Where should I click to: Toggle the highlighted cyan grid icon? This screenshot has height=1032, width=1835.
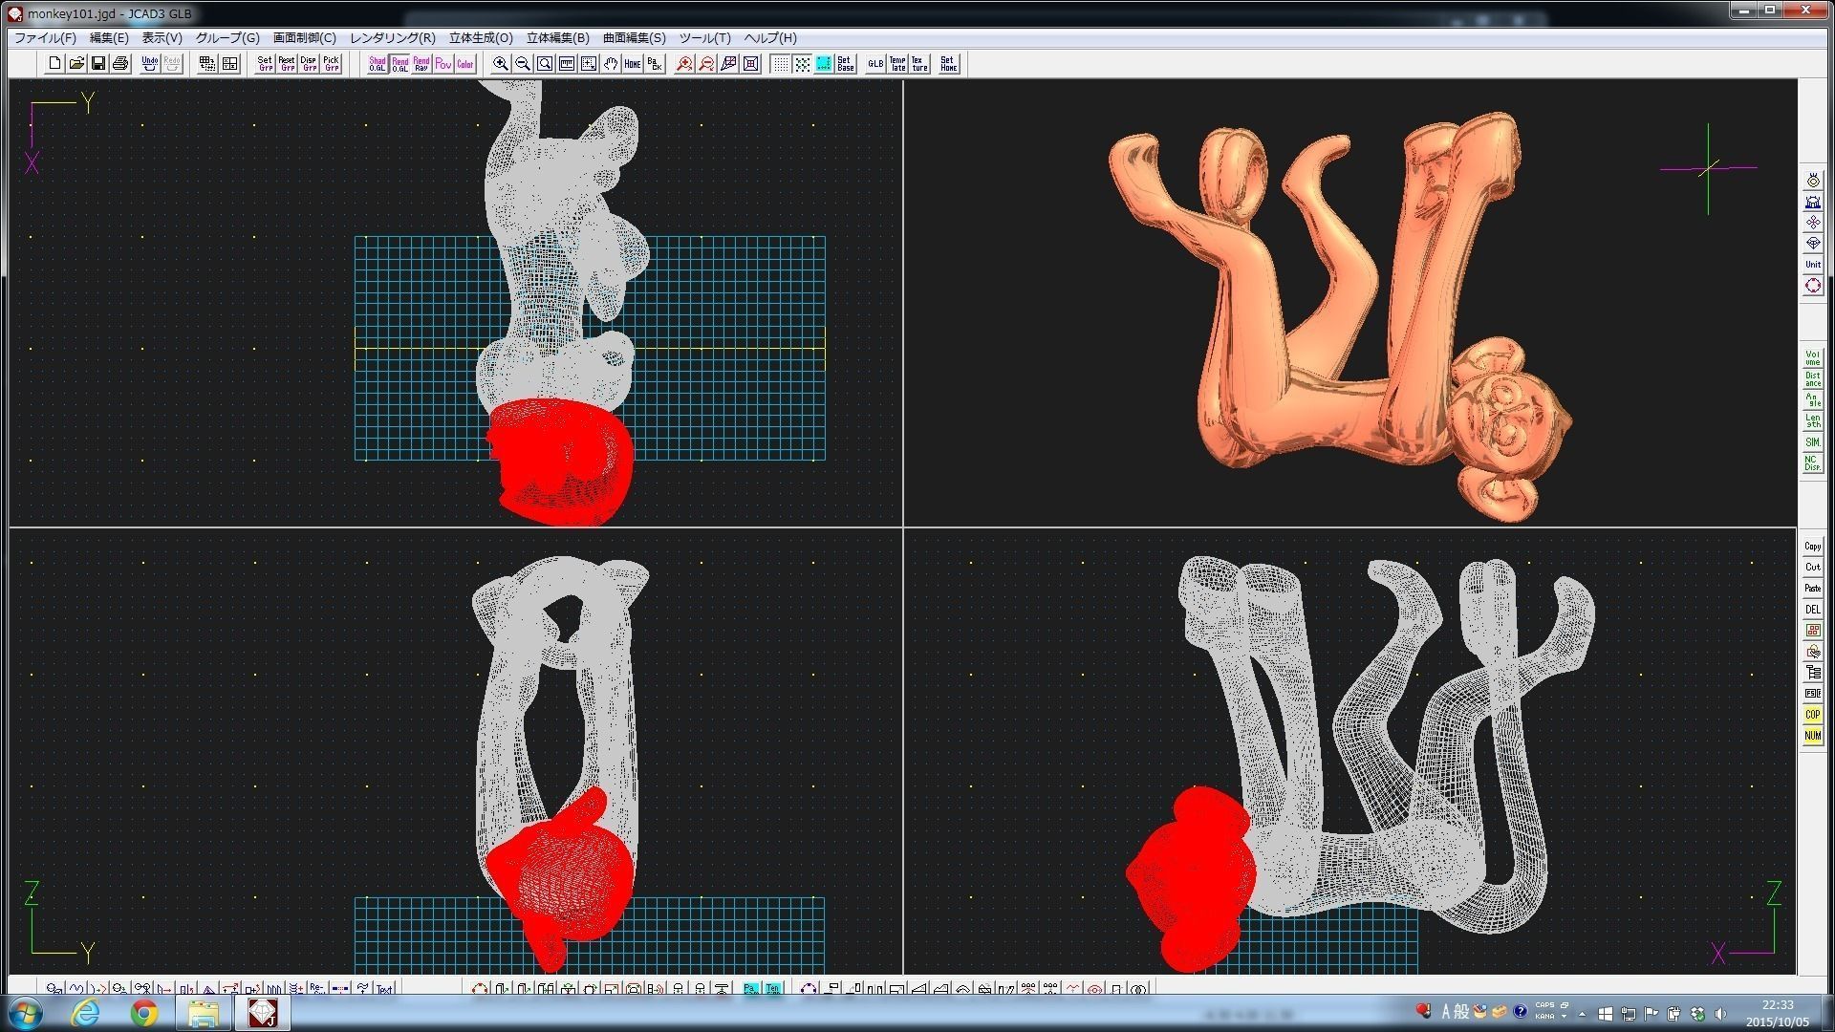click(824, 64)
